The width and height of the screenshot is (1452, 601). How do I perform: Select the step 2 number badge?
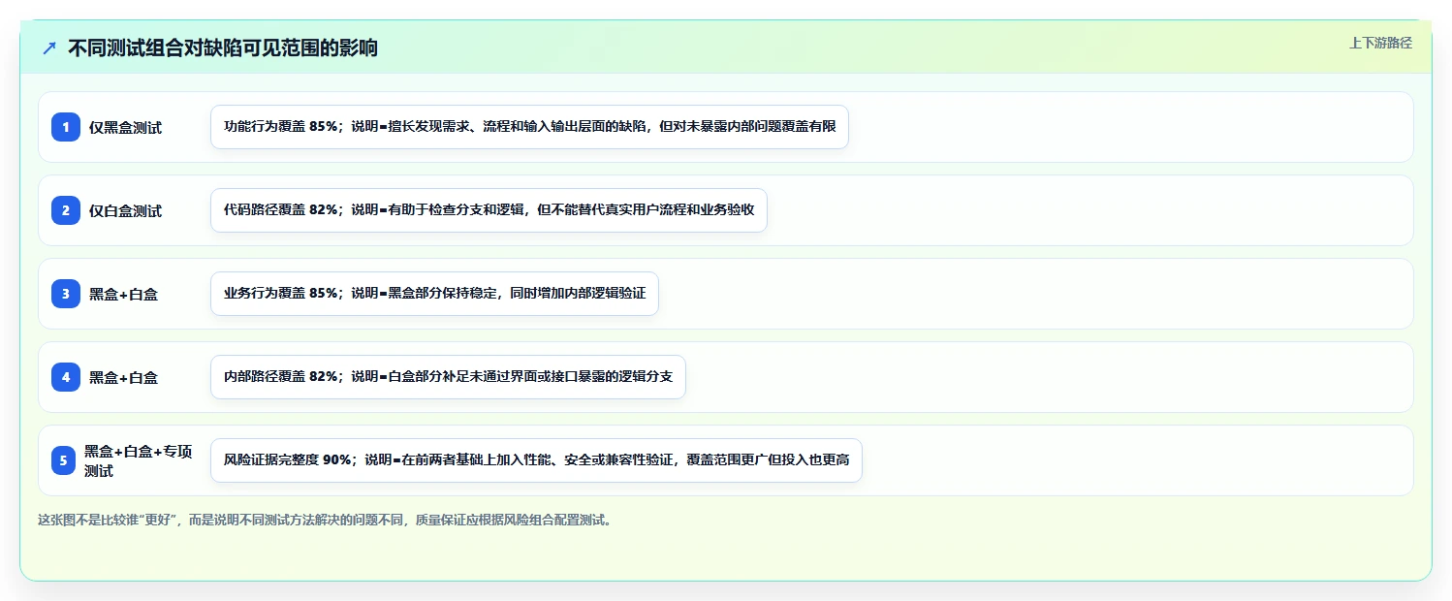(66, 210)
